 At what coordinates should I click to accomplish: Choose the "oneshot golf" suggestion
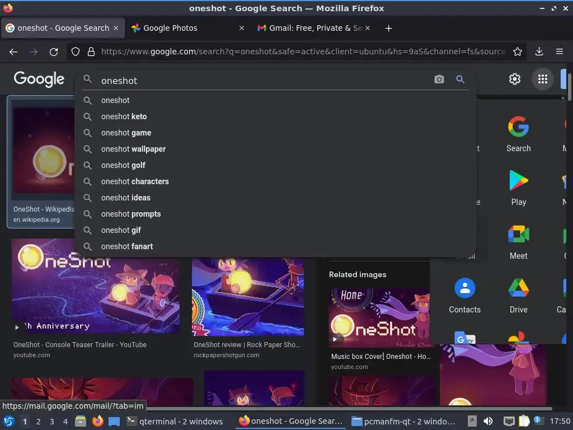click(275, 165)
